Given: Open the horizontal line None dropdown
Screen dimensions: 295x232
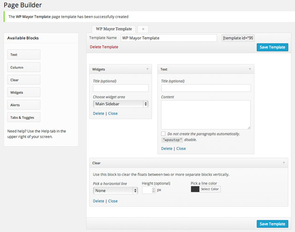Looking at the screenshot, I should [115, 191].
